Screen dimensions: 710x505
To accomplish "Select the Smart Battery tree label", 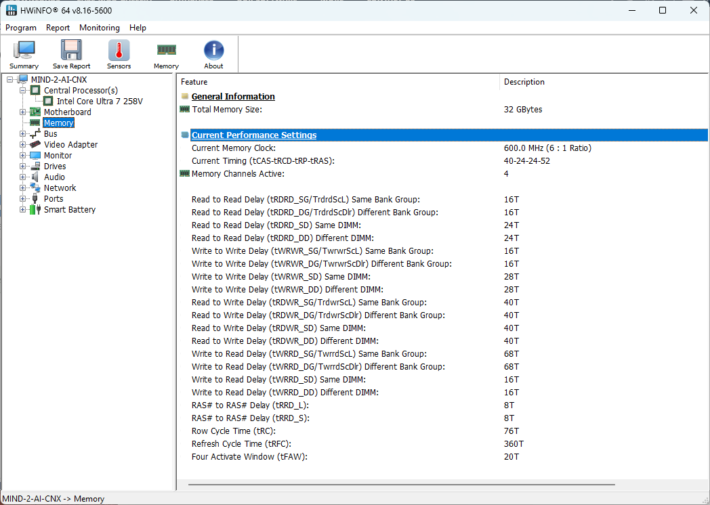I will pyautogui.click(x=70, y=209).
